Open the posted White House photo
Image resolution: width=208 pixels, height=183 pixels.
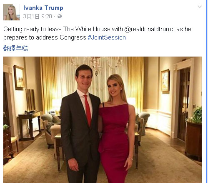pyautogui.click(x=103, y=120)
